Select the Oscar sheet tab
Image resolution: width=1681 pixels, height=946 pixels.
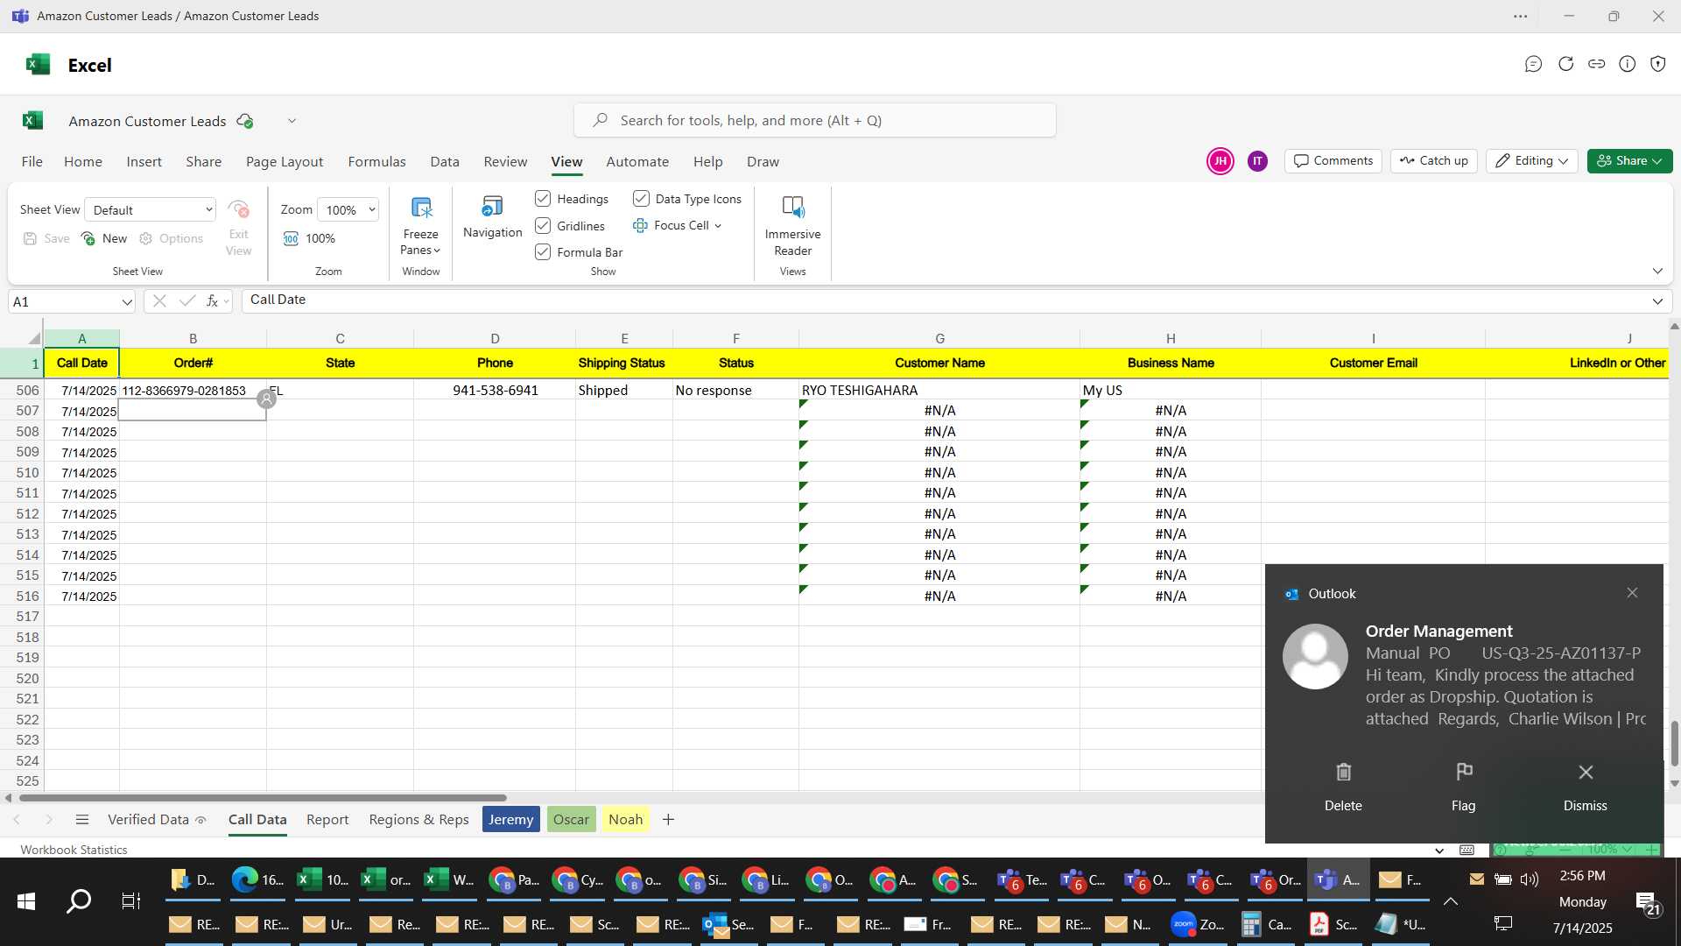pyautogui.click(x=571, y=820)
